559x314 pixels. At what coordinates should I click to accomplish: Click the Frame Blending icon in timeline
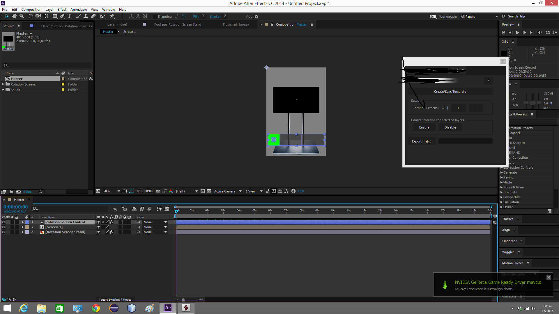tap(142, 209)
